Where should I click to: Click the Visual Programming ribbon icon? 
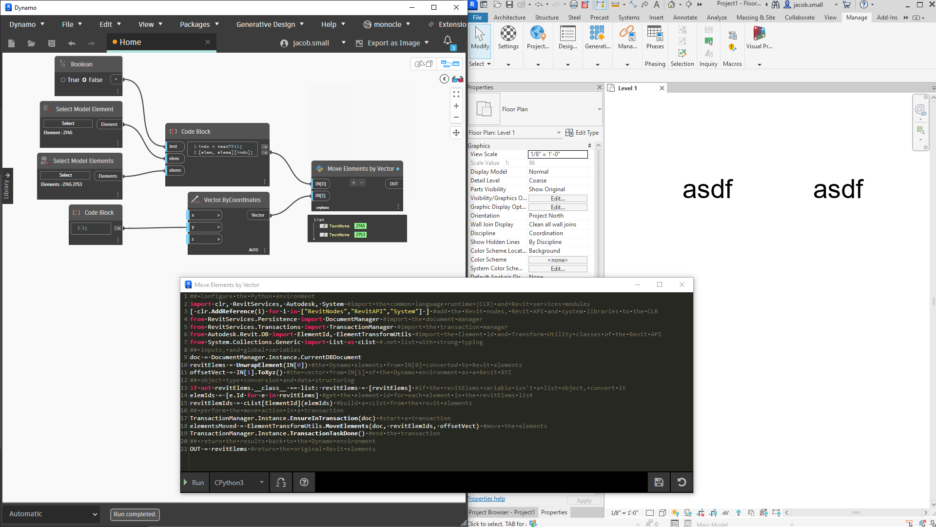tap(759, 38)
